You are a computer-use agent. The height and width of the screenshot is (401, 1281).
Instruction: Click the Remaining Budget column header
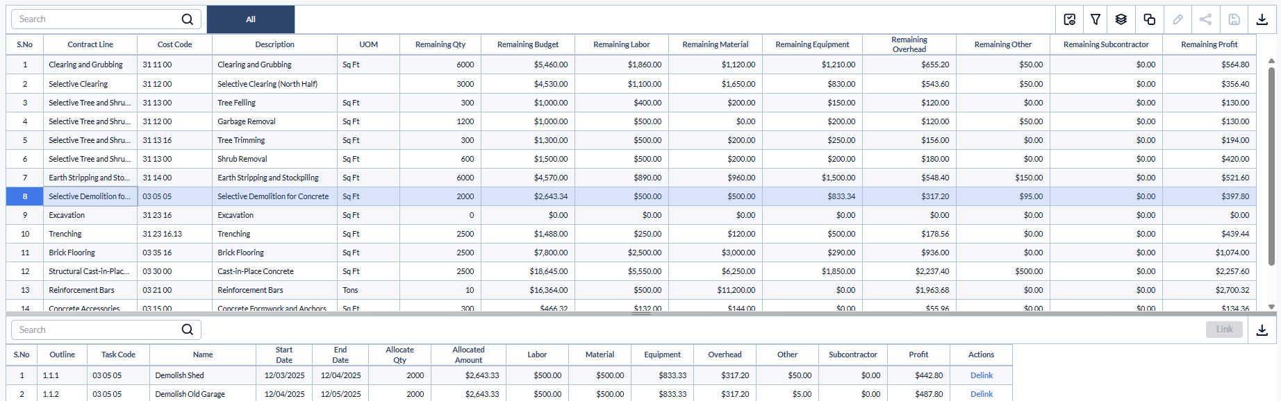click(x=528, y=44)
